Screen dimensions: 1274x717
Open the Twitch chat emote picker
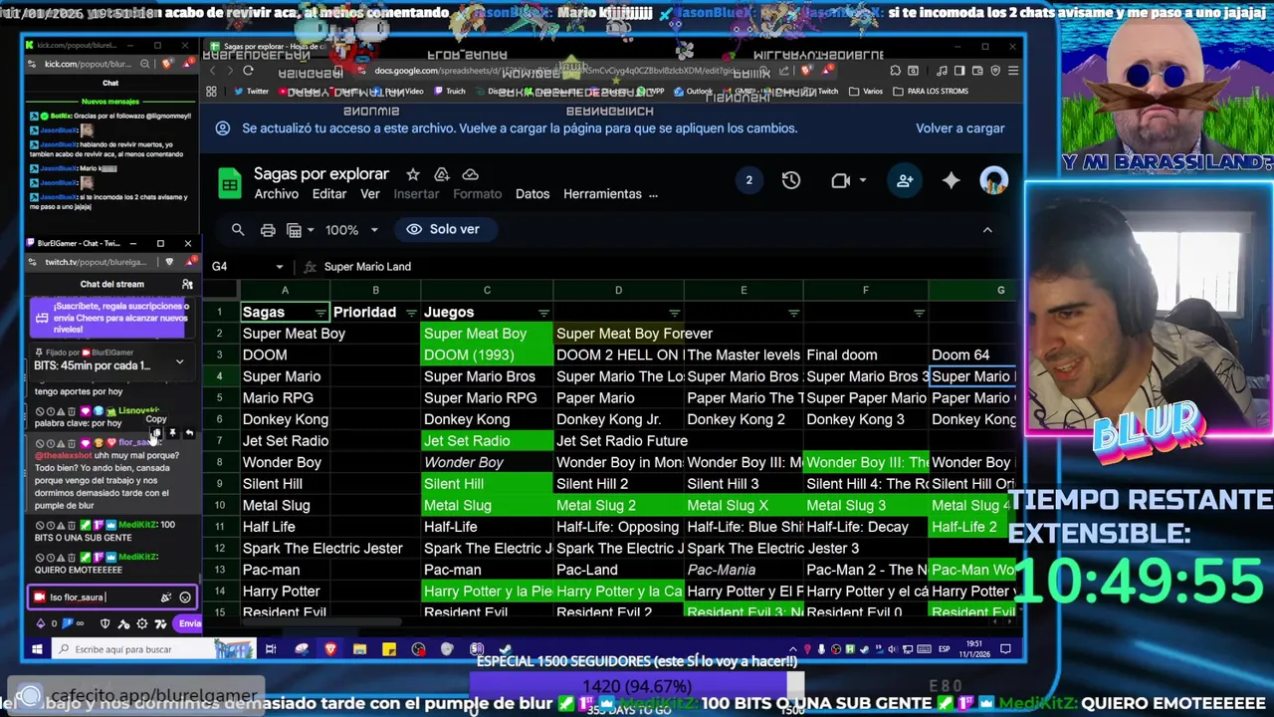point(185,597)
